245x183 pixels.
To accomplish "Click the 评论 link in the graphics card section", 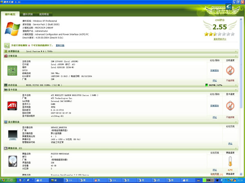I will (215, 118).
